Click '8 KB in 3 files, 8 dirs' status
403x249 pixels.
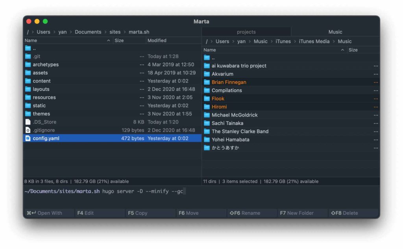[46, 181]
